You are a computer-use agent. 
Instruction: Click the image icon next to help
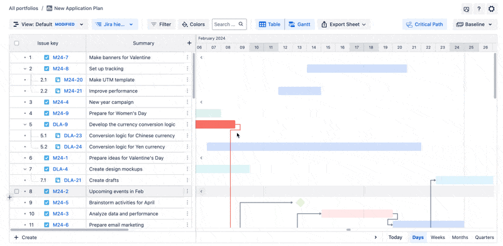(467, 9)
